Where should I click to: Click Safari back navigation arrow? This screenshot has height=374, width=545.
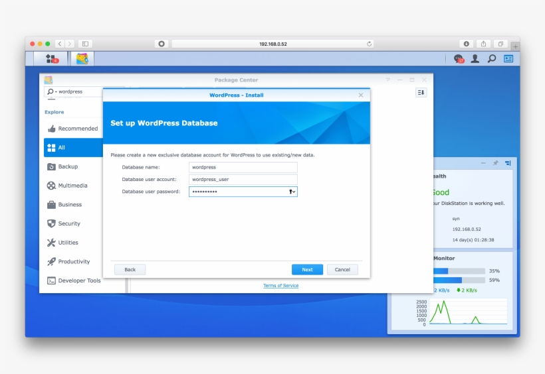[x=60, y=44]
